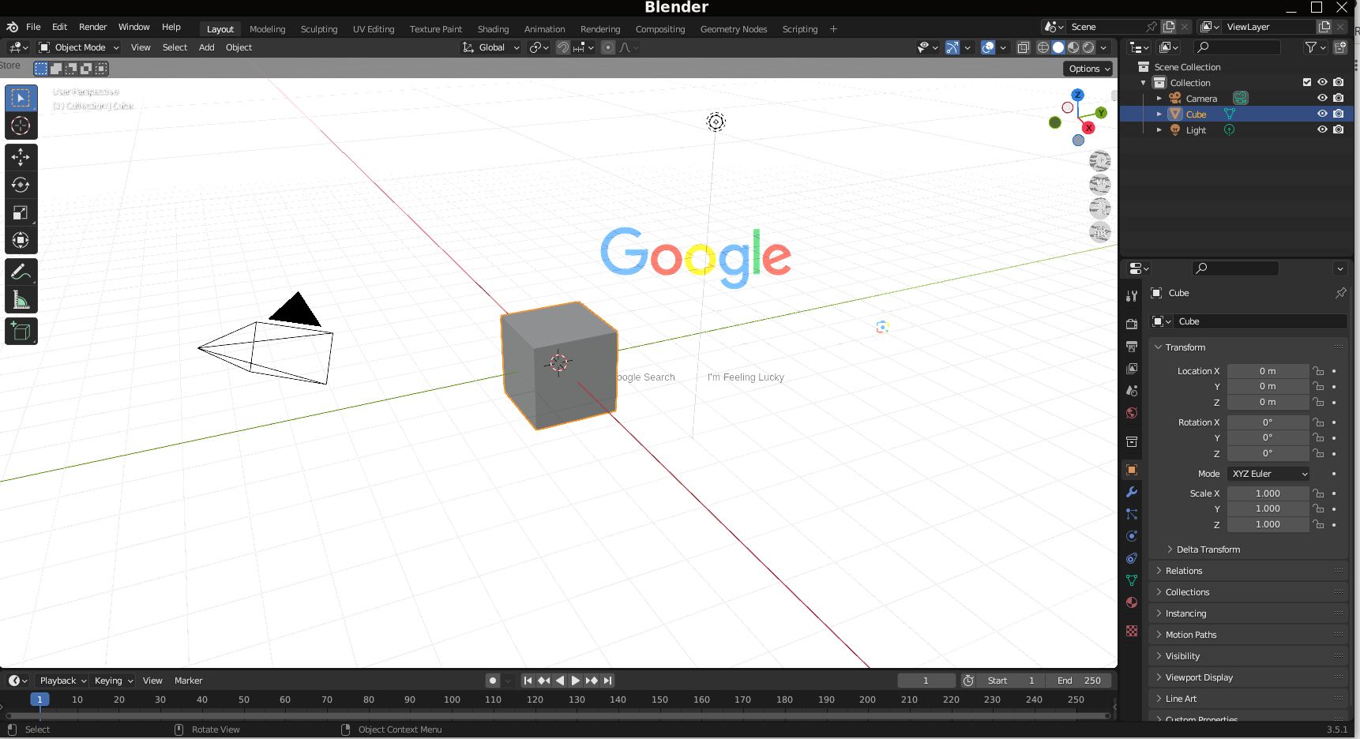Viewport: 1360px width, 739px height.
Task: Toggle proportional editing
Action: click(608, 47)
